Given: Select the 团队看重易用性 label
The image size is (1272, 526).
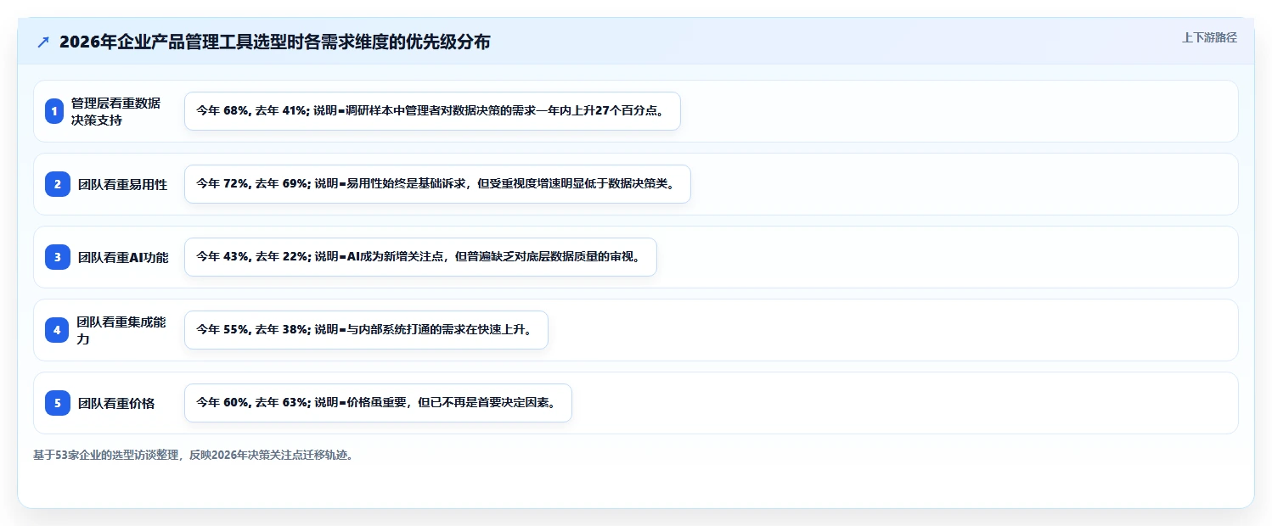Looking at the screenshot, I should (x=122, y=184).
